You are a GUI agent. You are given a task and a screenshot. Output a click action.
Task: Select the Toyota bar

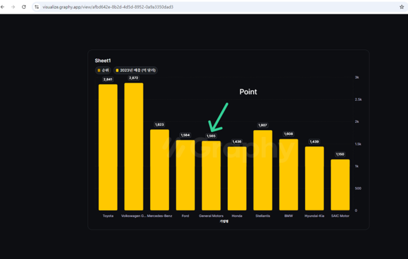coord(108,147)
